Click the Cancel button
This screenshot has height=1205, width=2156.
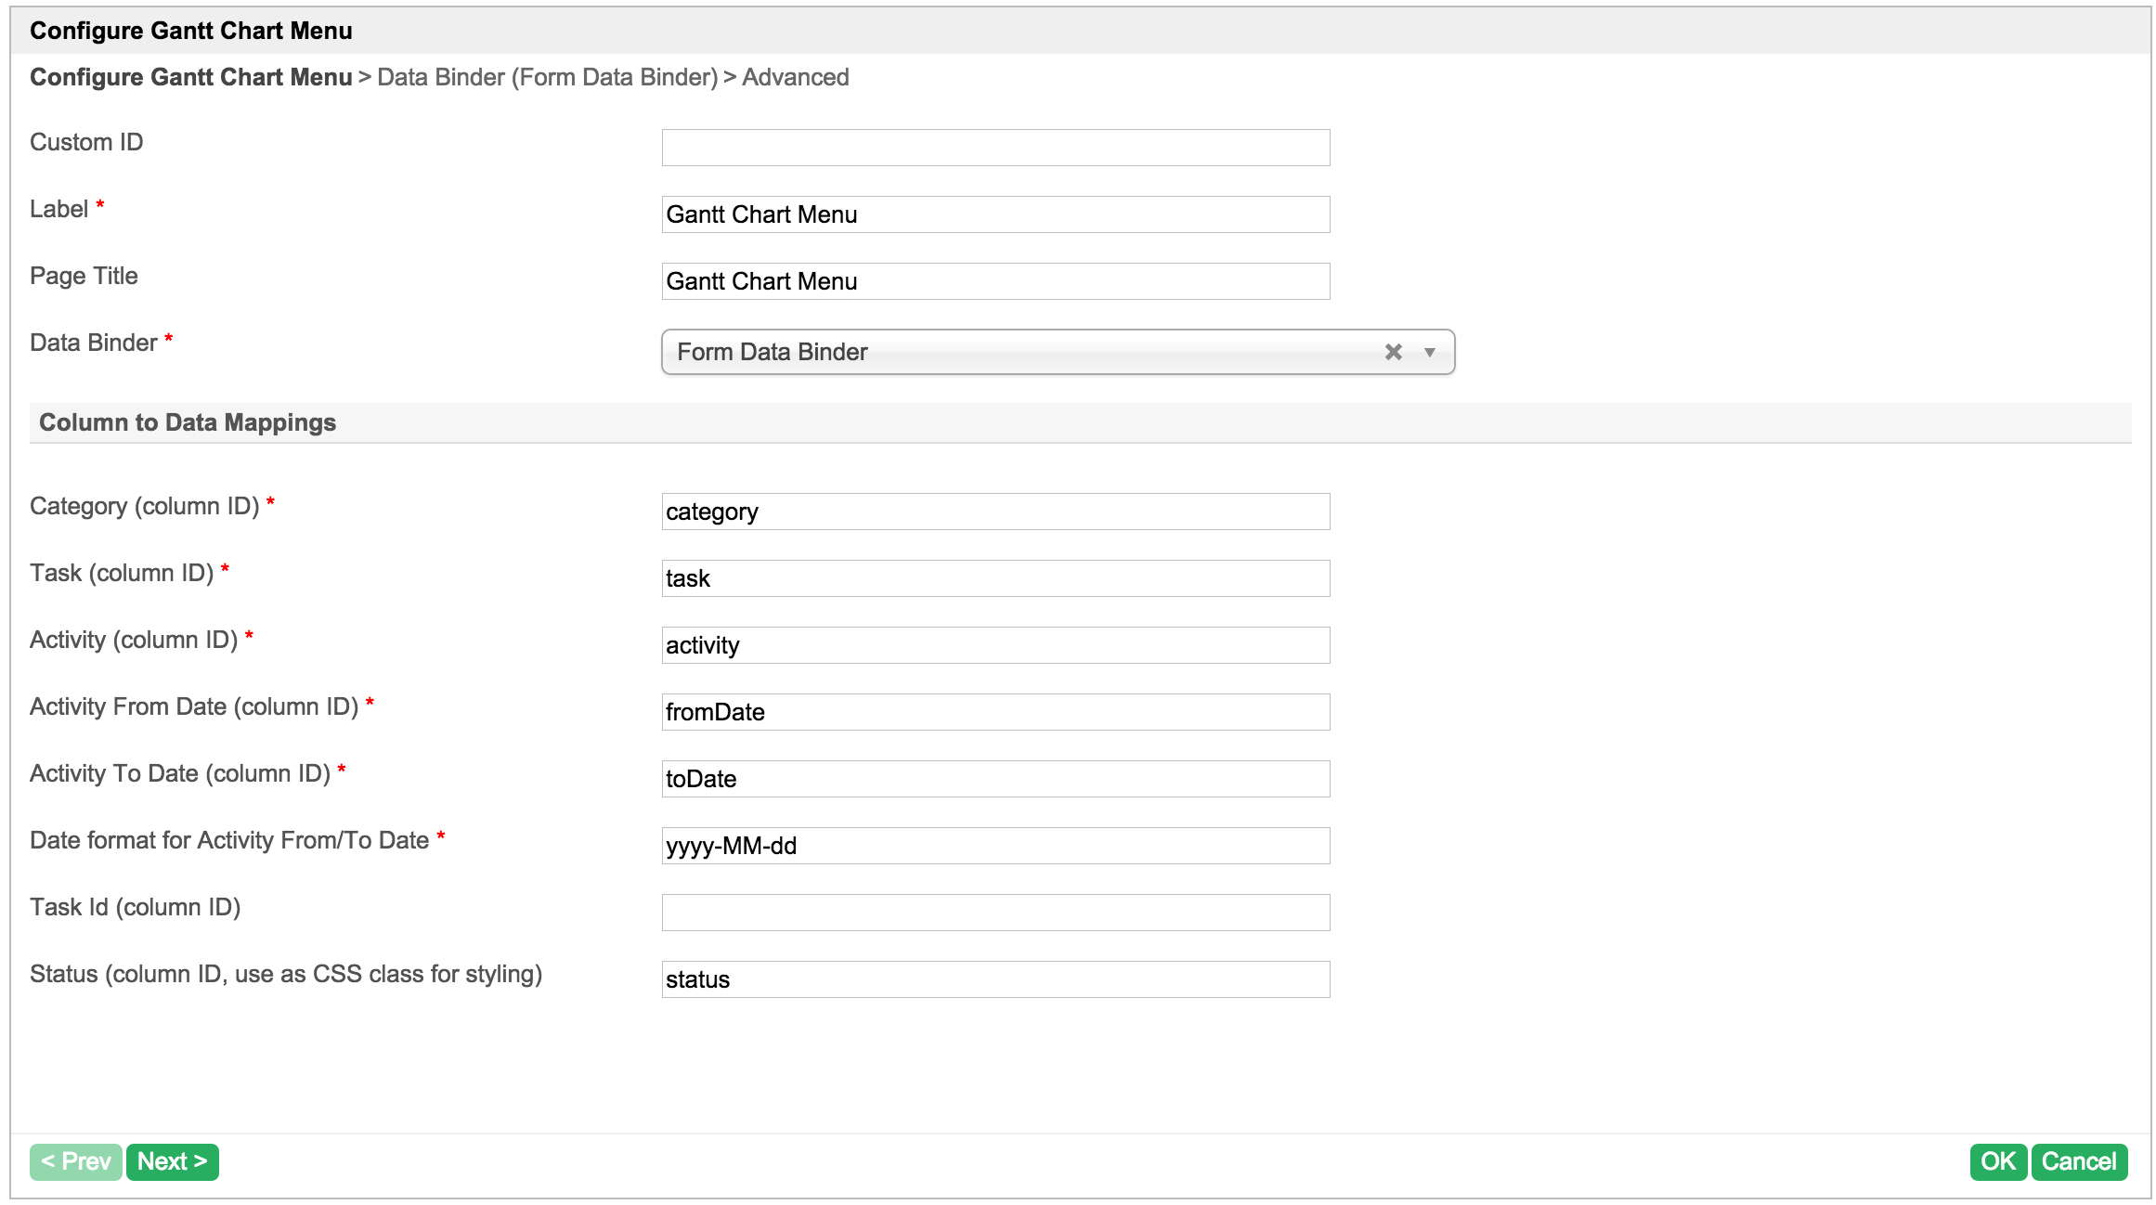coord(2078,1161)
